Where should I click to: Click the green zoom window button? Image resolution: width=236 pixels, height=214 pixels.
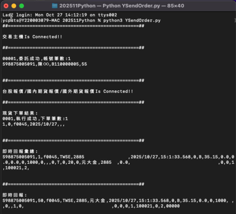[x=22, y=6]
